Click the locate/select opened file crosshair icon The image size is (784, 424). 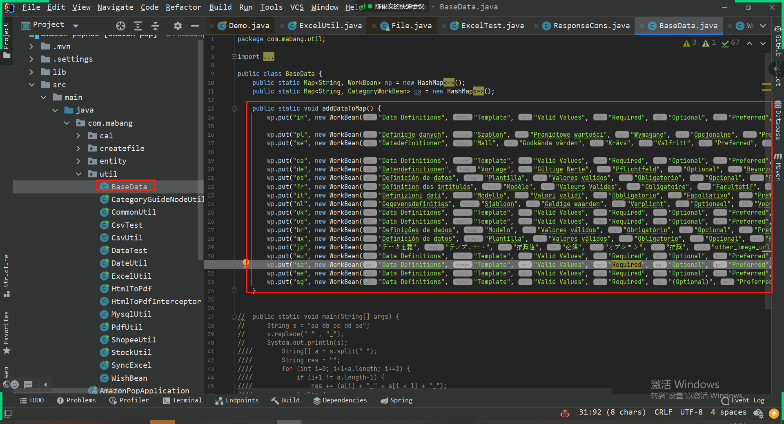(120, 26)
